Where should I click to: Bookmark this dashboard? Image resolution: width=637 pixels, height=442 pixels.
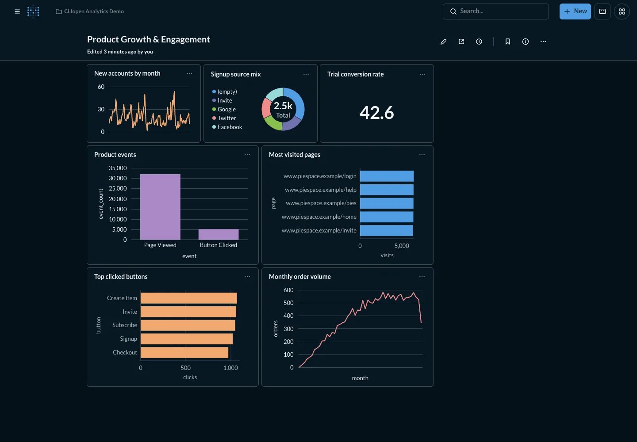[x=508, y=42]
